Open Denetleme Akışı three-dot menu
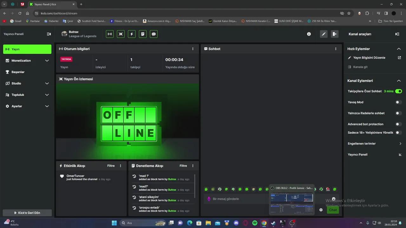Image resolution: width=406 pixels, height=228 pixels. coord(193,166)
